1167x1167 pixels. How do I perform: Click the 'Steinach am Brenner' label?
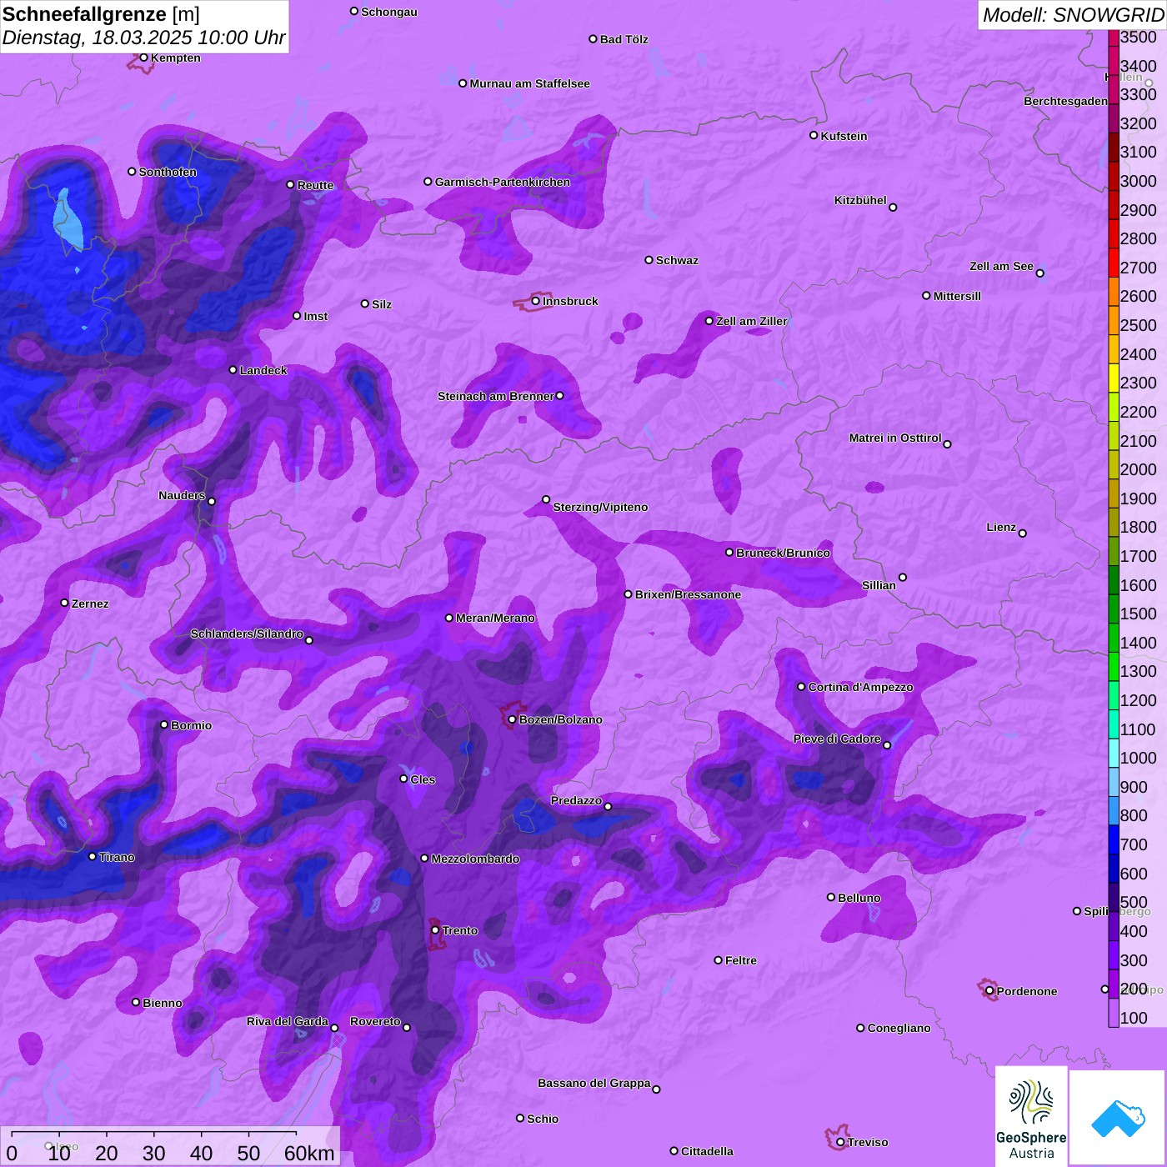point(495,396)
